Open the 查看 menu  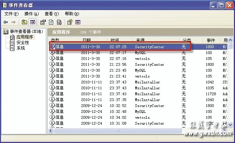[x=51, y=14]
